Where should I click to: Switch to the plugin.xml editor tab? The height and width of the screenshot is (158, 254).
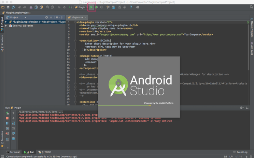point(77,17)
